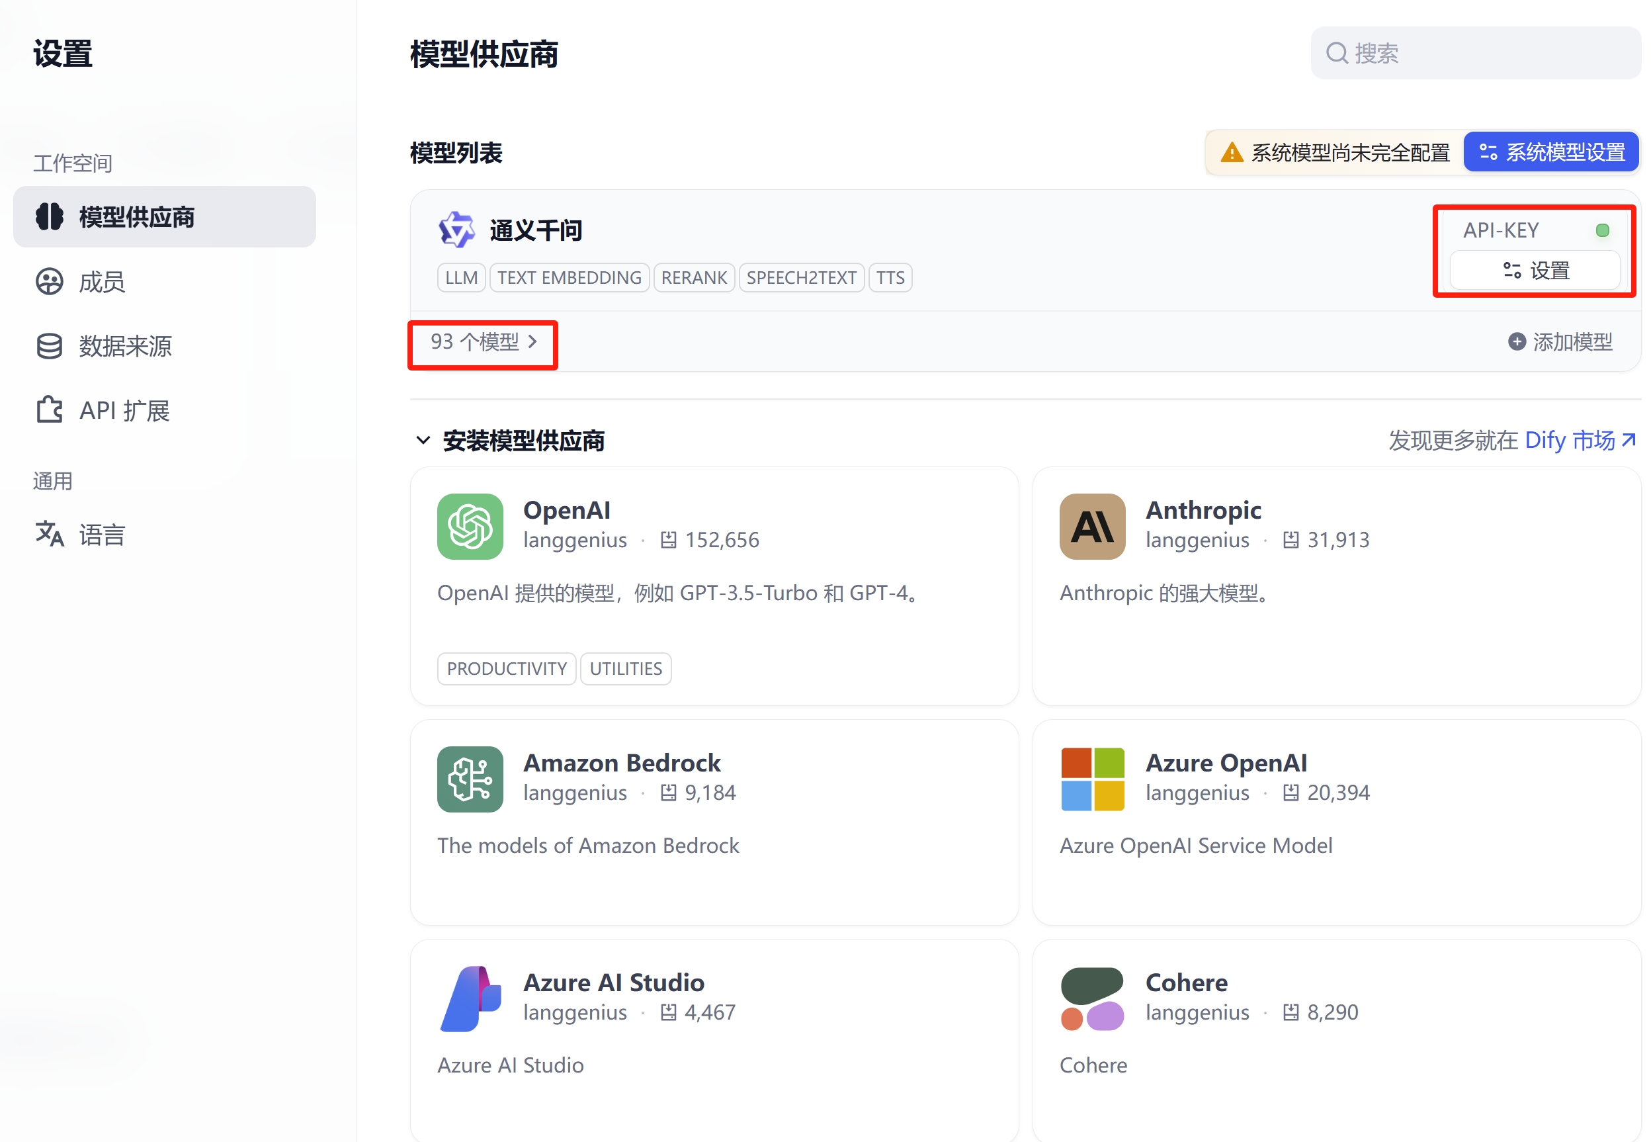Screen dimensions: 1651x1142
Task: Click the plus icon beside 添加模型
Action: tap(1517, 342)
